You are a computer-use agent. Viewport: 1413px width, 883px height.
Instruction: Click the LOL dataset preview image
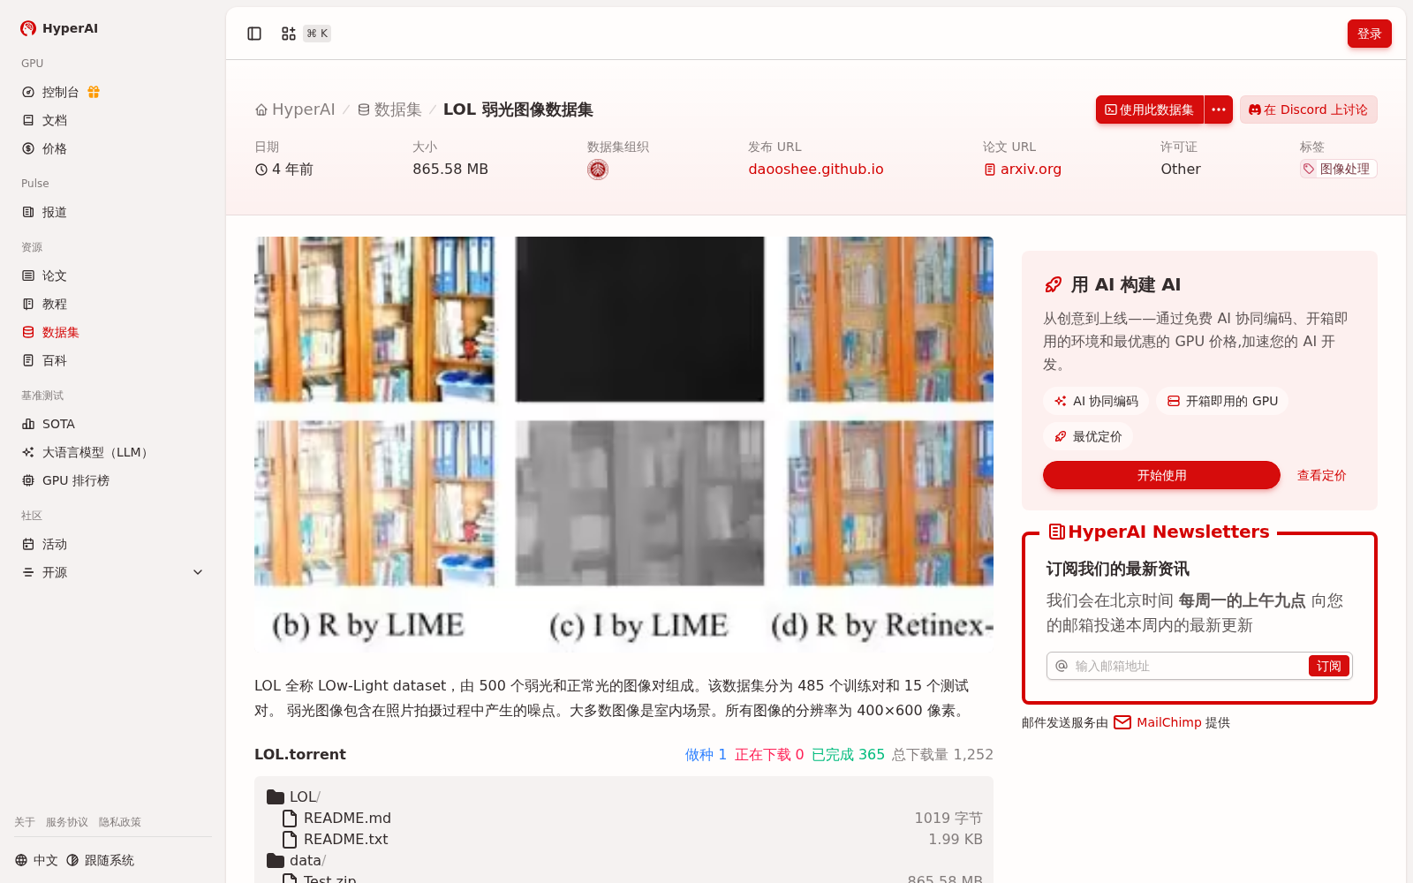click(x=623, y=446)
